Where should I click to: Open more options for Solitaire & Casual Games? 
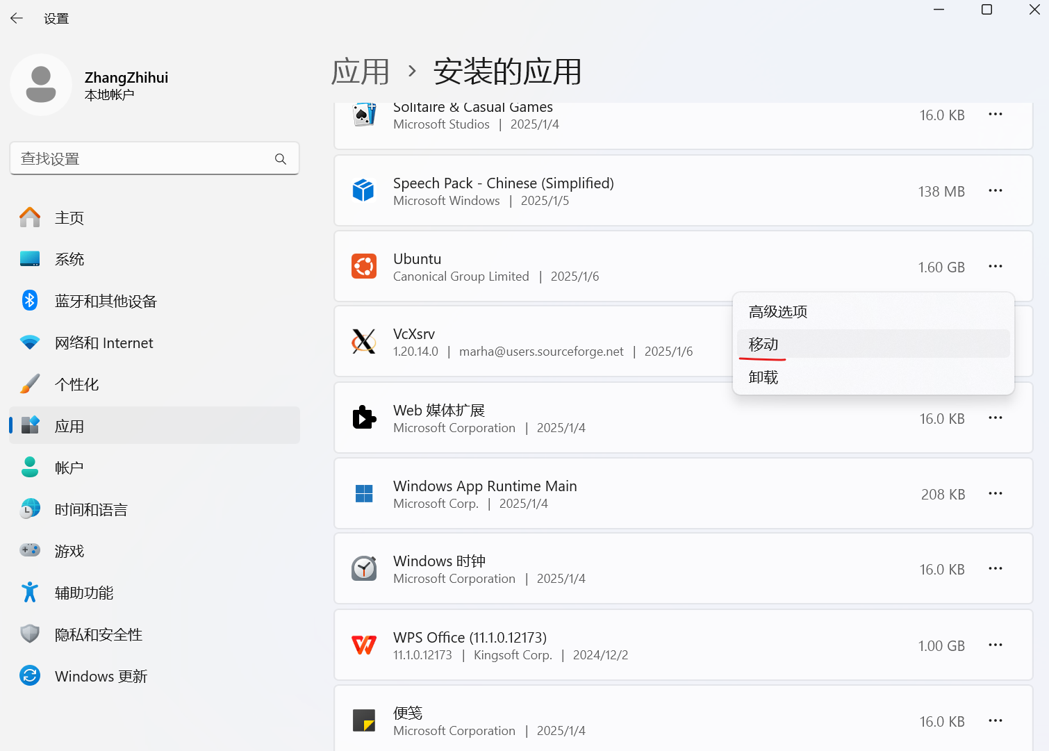996,114
